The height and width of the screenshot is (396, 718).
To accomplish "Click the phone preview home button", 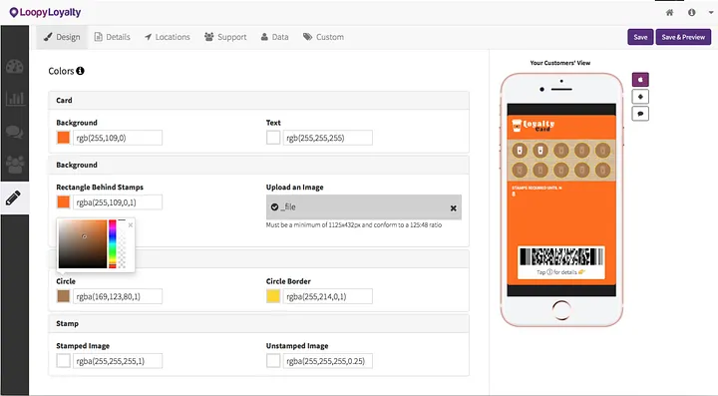I will coord(561,310).
